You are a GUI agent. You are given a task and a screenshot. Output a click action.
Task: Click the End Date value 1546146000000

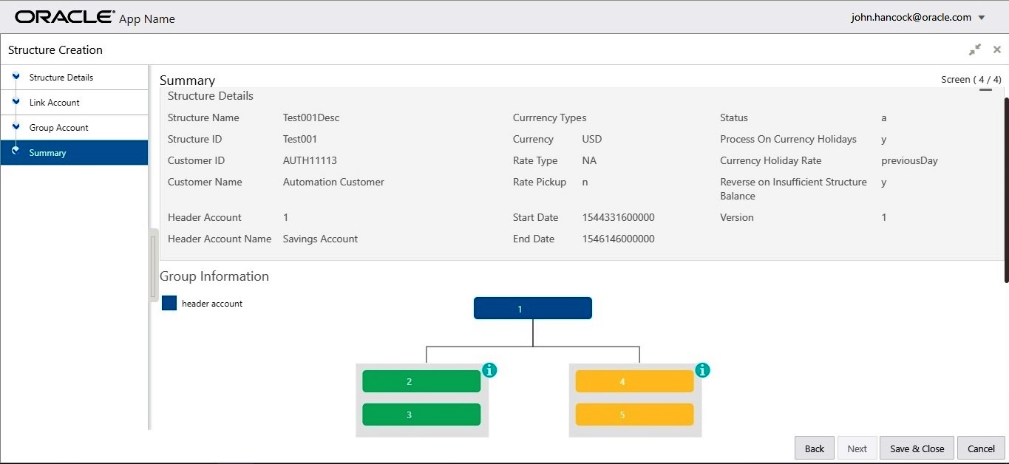(618, 239)
